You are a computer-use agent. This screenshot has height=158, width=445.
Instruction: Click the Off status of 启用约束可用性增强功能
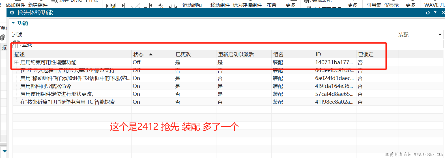click(x=137, y=62)
